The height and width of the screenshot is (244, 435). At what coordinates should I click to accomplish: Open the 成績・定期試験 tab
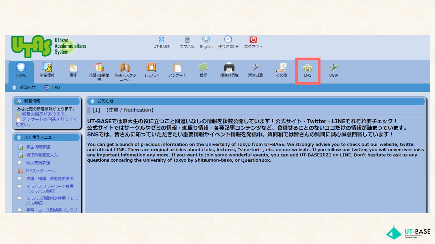tap(99, 72)
